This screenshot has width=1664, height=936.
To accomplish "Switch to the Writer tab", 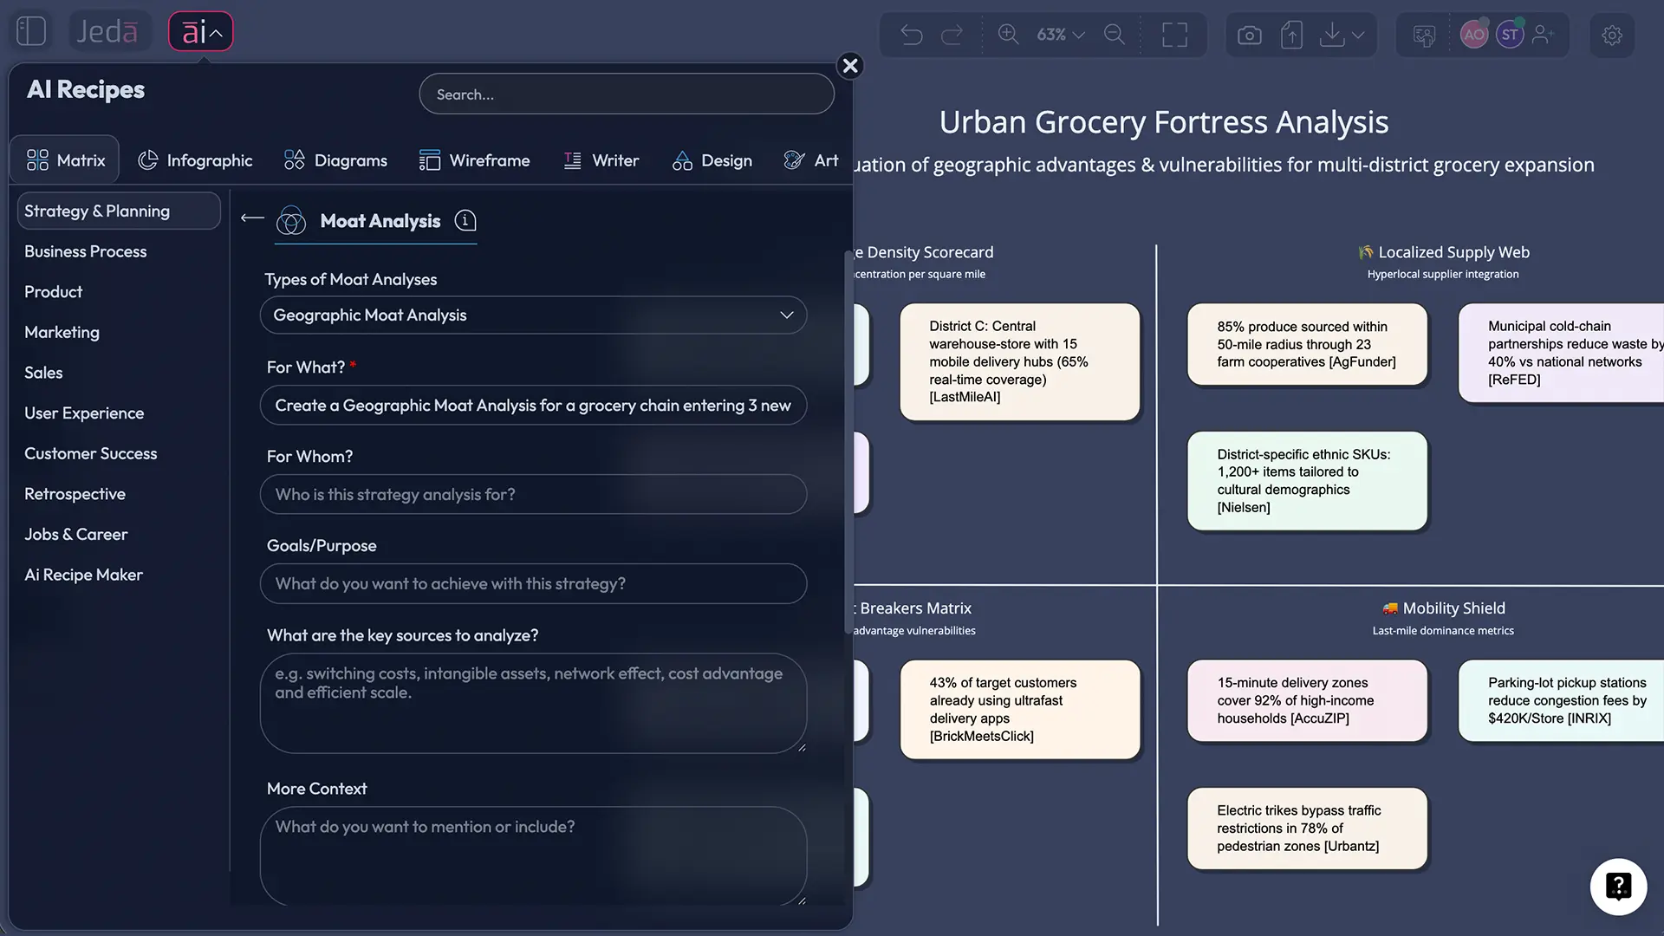I will [601, 160].
